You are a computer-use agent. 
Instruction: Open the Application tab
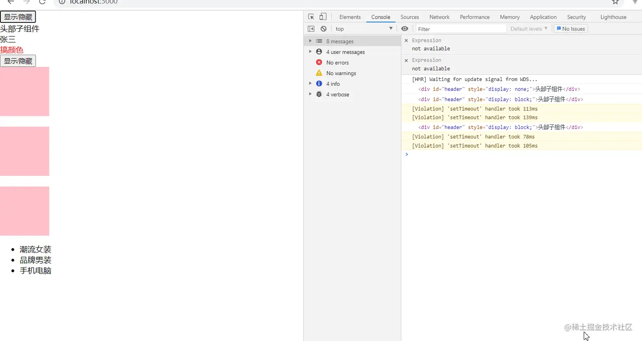pyautogui.click(x=543, y=17)
